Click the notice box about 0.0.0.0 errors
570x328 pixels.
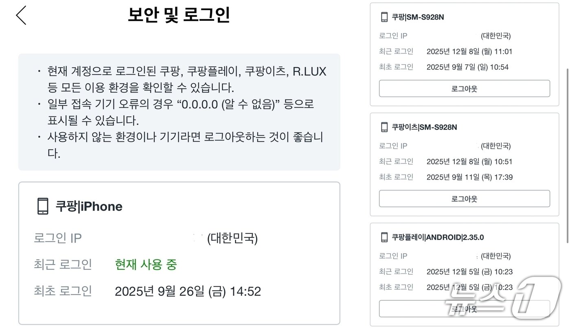point(179,112)
